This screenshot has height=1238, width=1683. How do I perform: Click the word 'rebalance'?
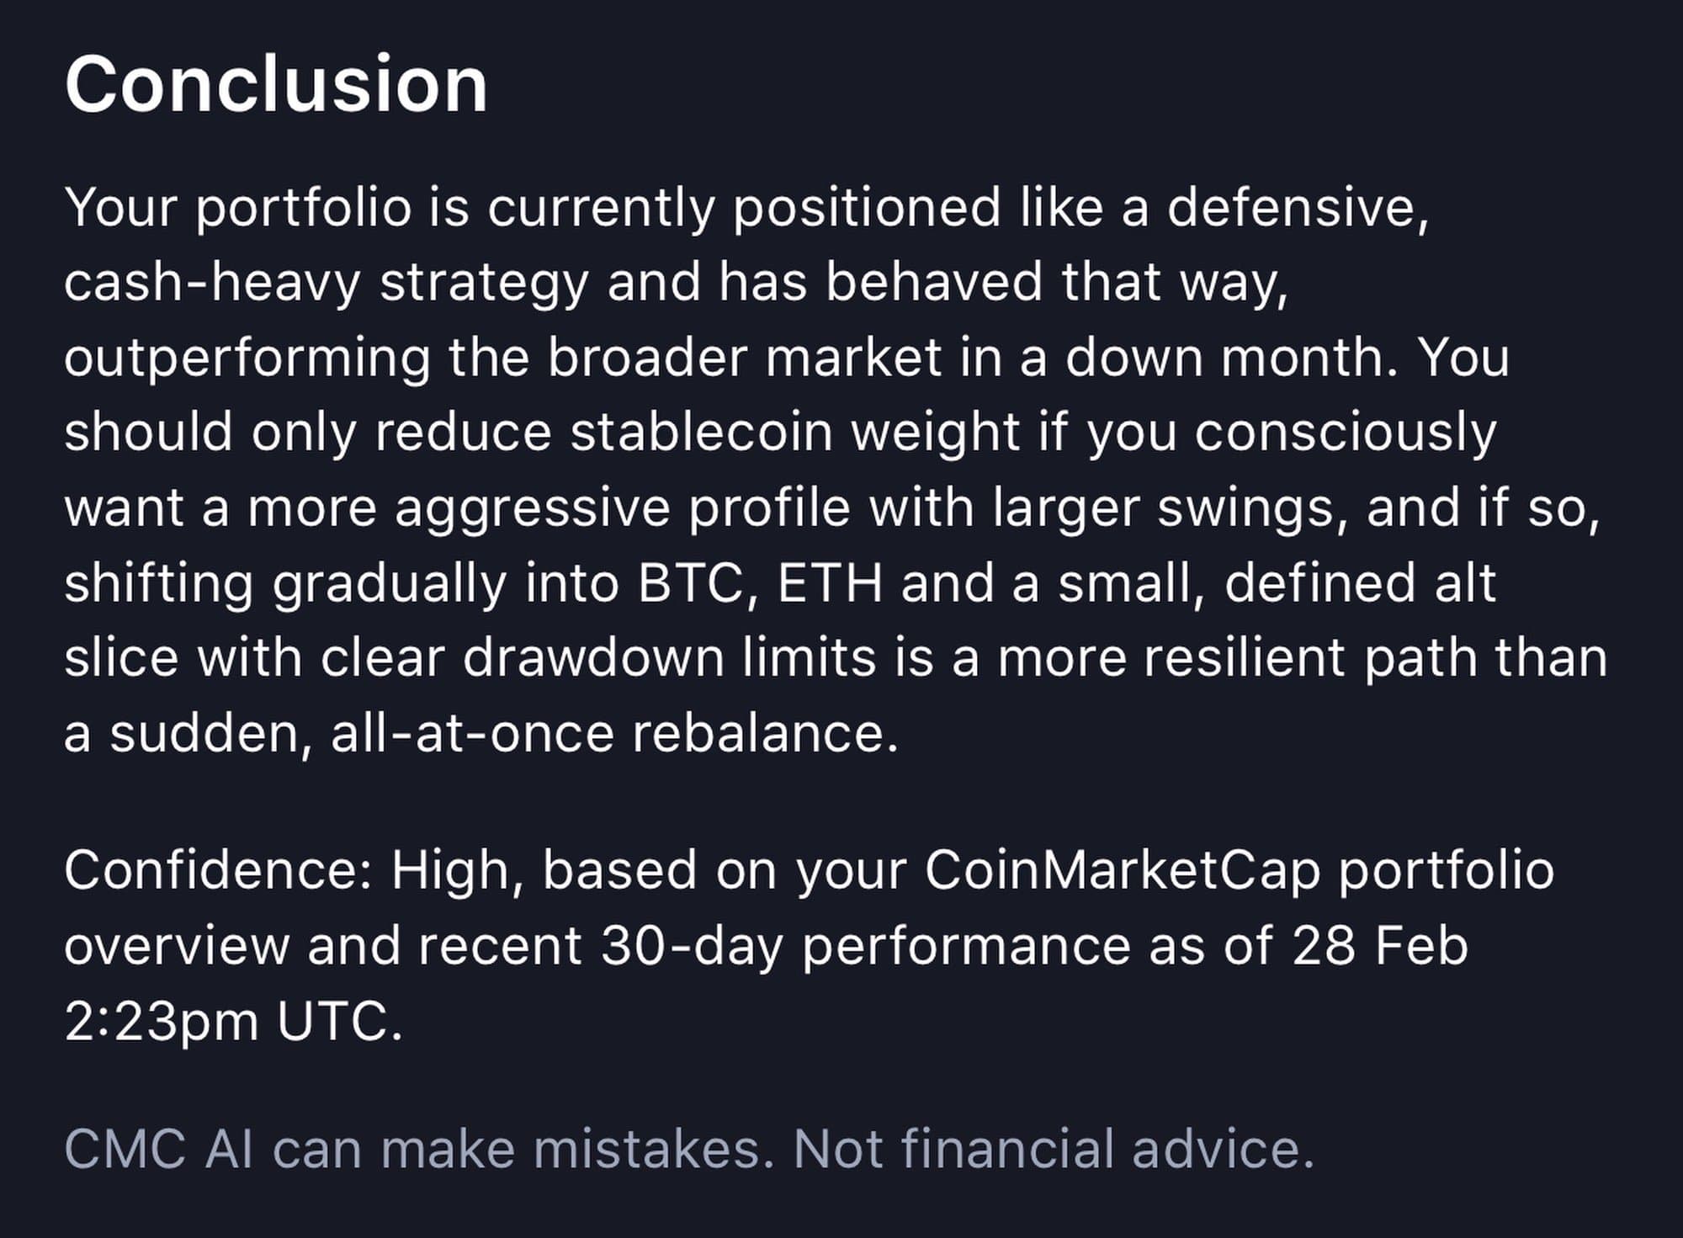coord(764,733)
